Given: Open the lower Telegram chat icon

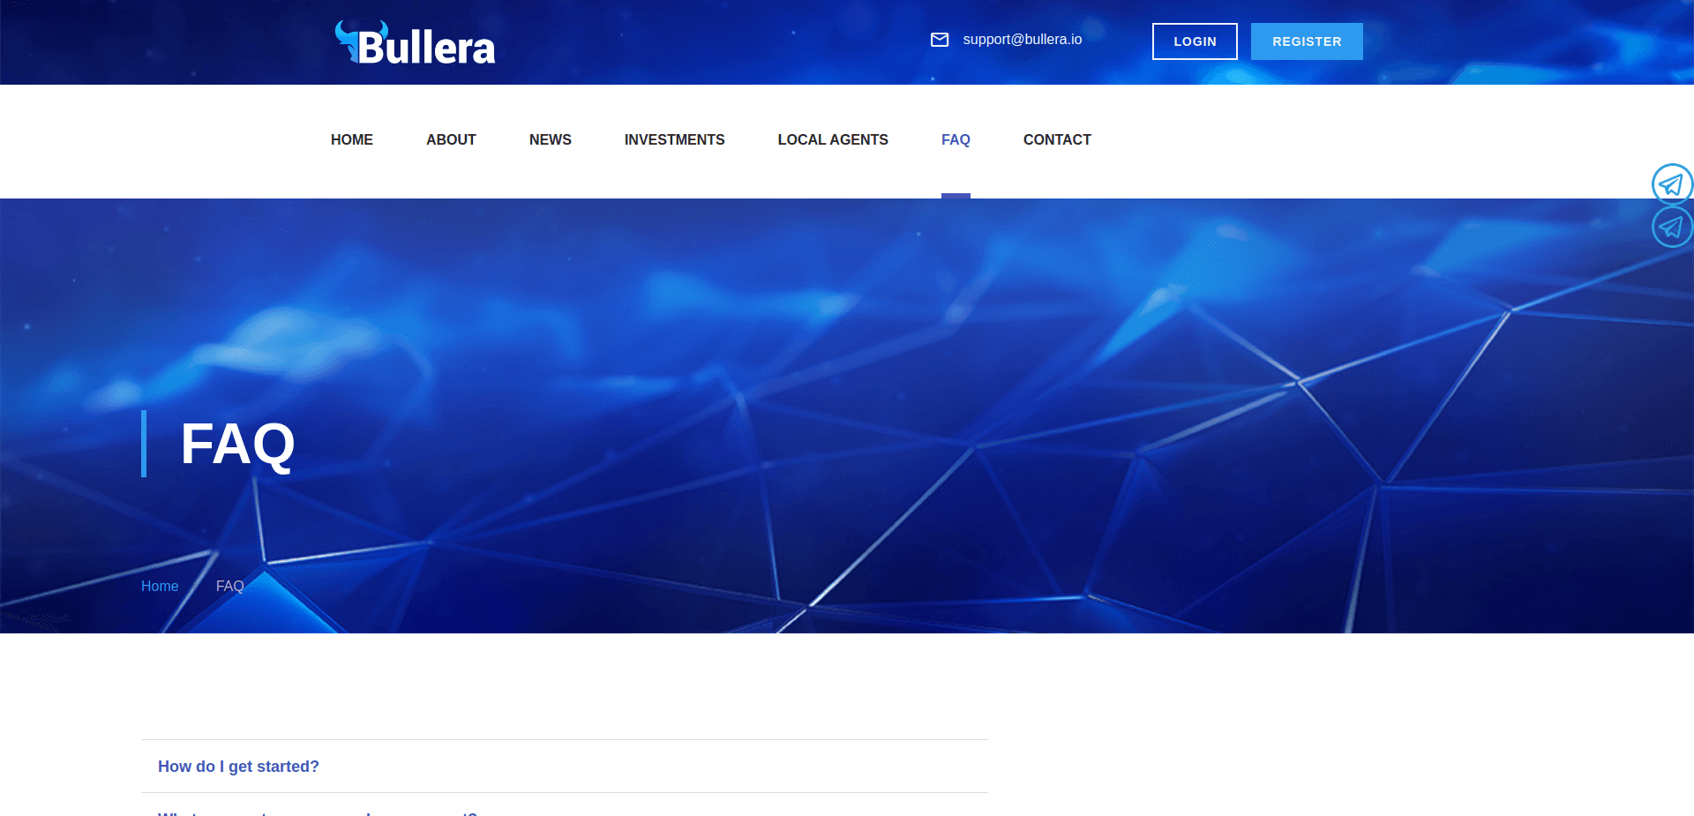Looking at the screenshot, I should tap(1670, 227).
